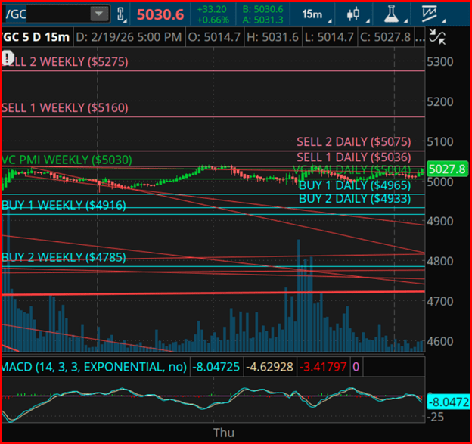Open the candlestick chart style menu
The width and height of the screenshot is (472, 444).
[352, 14]
